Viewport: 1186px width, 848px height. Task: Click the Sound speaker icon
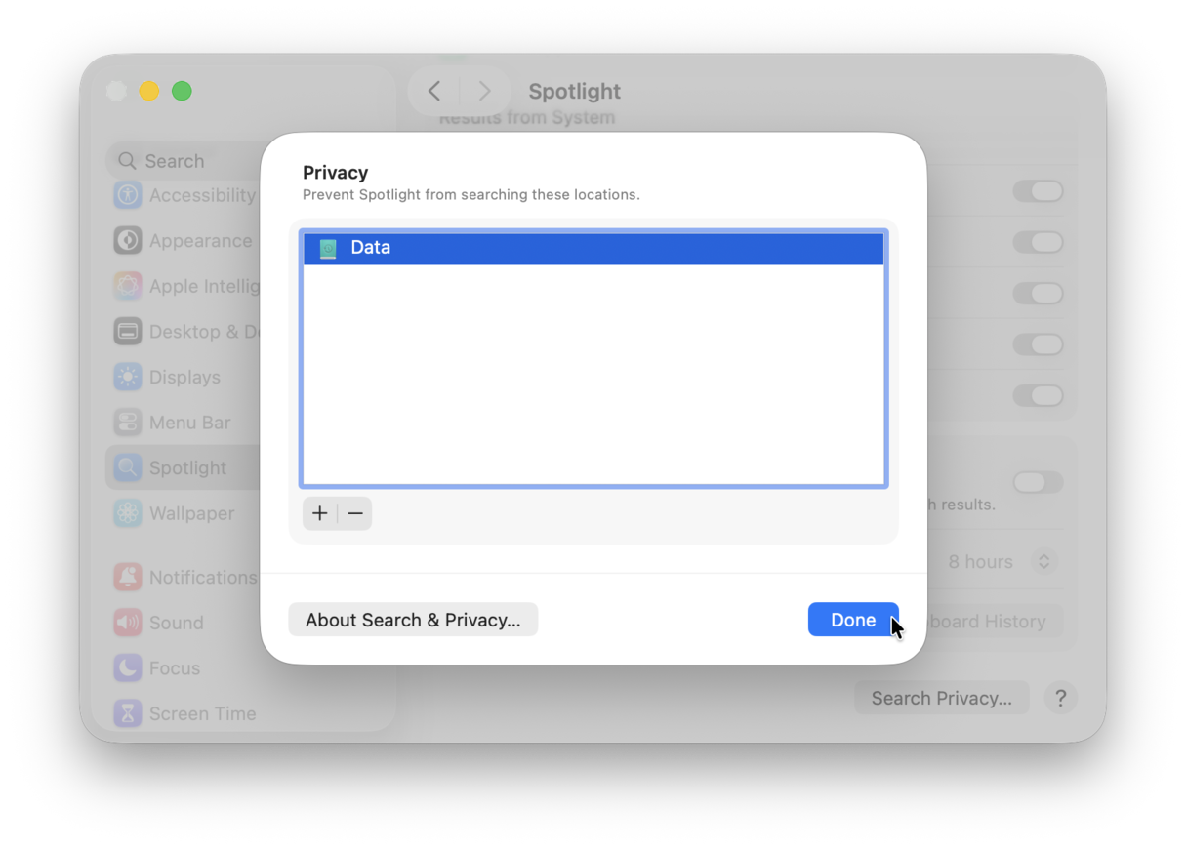127,623
